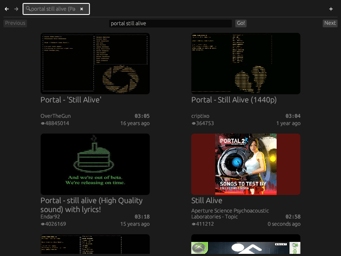This screenshot has height=256, width=341.
Task: Click the '15 years ago' upload date
Action: click(x=135, y=224)
